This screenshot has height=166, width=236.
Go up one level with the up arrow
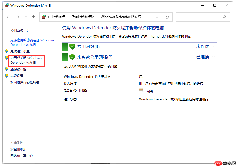point(33,17)
